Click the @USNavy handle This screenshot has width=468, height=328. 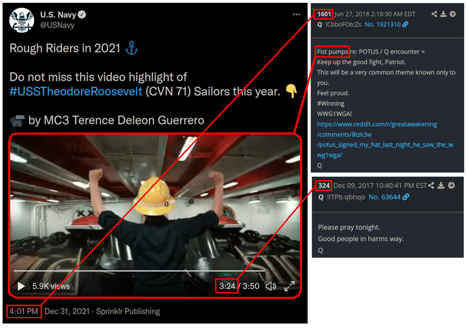pos(57,25)
